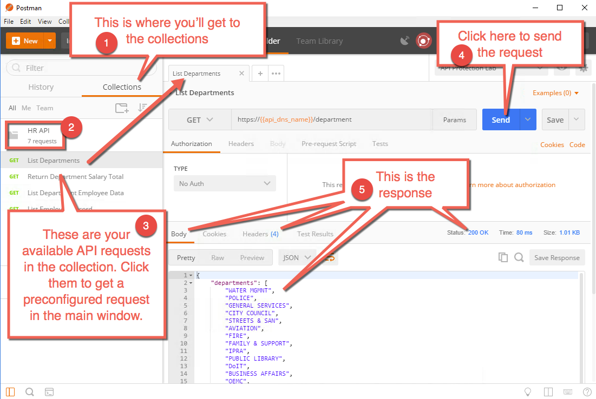Open the response Headers (4) tab
596x399 pixels.
click(260, 234)
